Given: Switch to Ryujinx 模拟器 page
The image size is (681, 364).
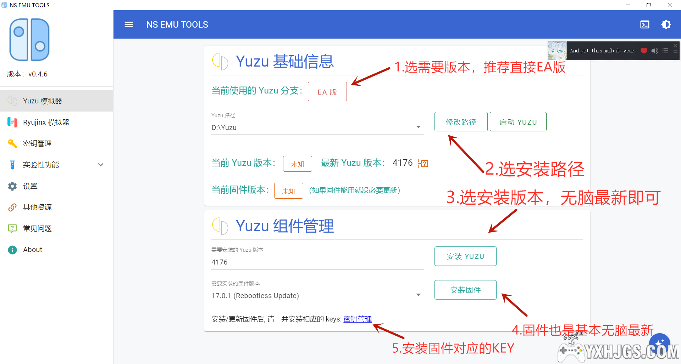Looking at the screenshot, I should 46,122.
